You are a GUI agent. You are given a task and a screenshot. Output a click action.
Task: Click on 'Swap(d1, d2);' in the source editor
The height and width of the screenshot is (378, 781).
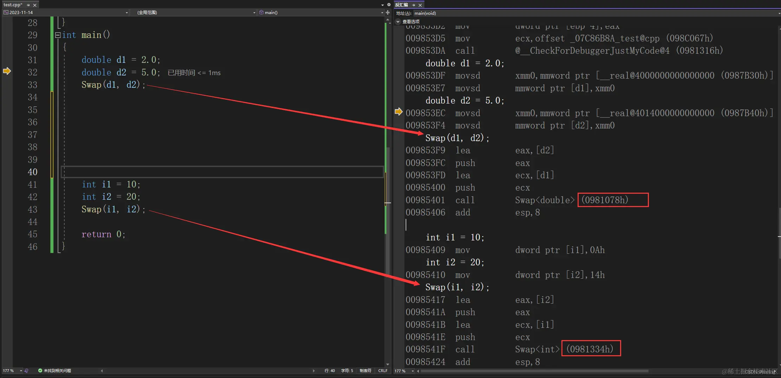113,85
